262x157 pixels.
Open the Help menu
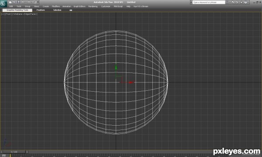tap(128, 7)
